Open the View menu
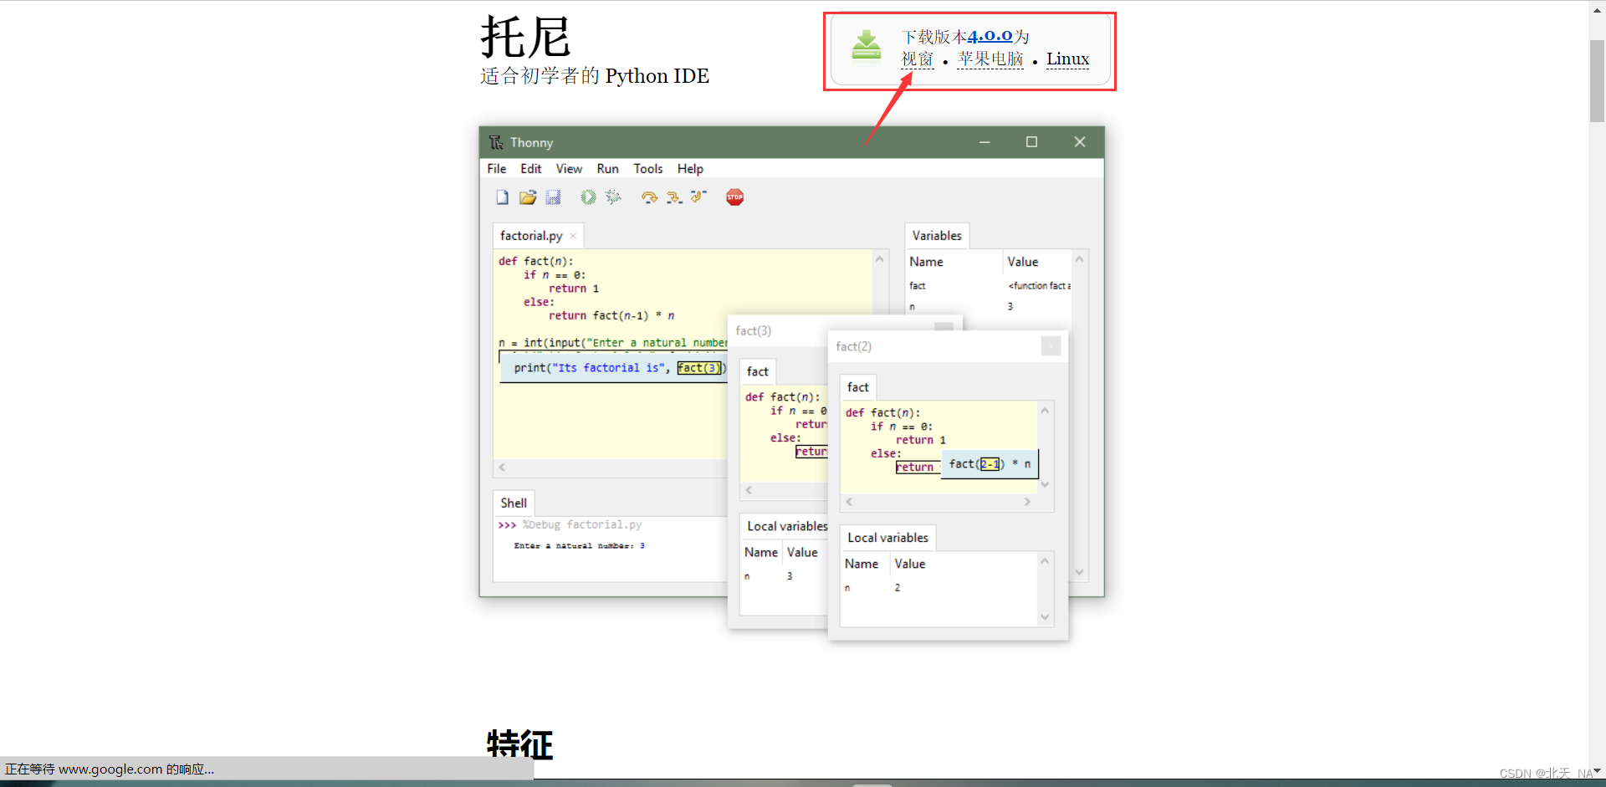Viewport: 1606px width, 787px height. click(569, 169)
